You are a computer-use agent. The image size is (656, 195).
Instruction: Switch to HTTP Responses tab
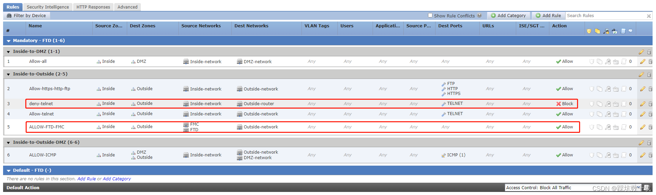coord(93,7)
